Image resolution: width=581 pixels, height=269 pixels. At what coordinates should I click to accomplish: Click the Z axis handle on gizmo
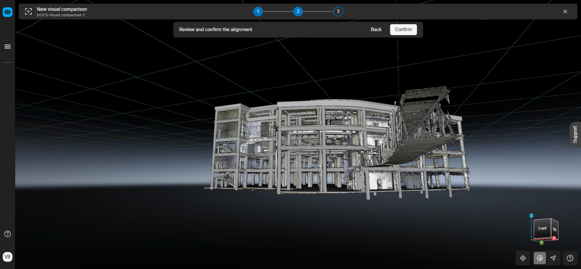(531, 215)
